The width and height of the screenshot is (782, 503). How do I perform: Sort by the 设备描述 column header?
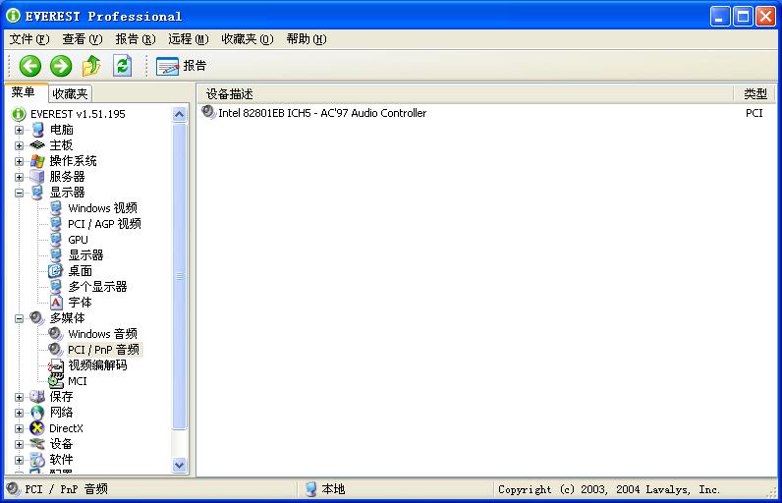(x=465, y=93)
